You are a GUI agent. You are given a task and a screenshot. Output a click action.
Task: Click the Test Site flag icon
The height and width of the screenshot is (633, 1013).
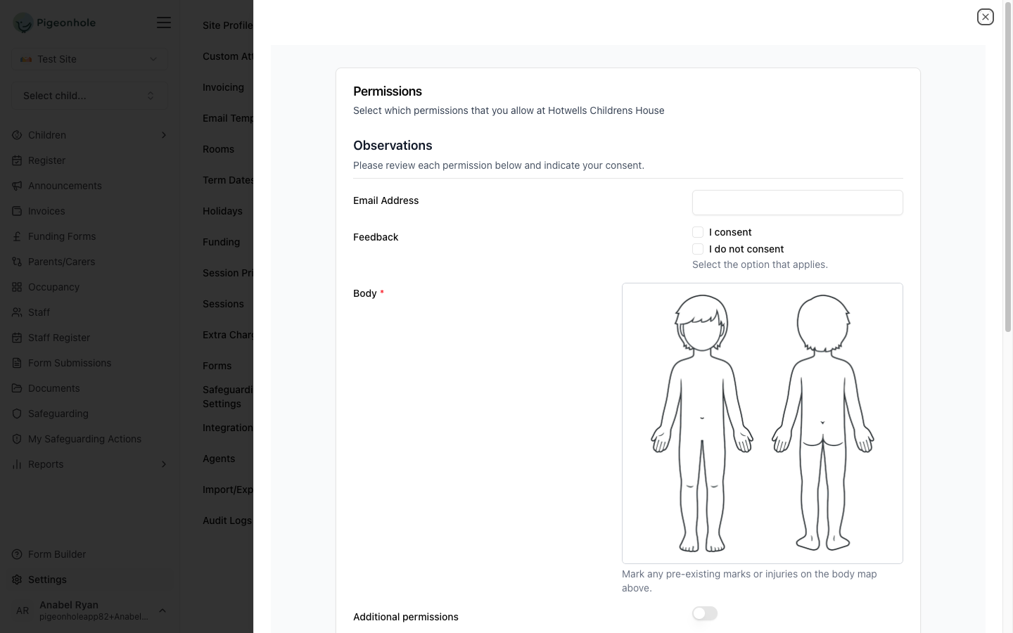point(26,59)
